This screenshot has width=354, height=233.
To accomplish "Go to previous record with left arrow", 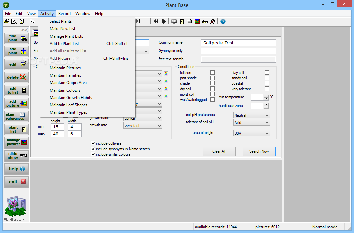I will (x=156, y=21).
